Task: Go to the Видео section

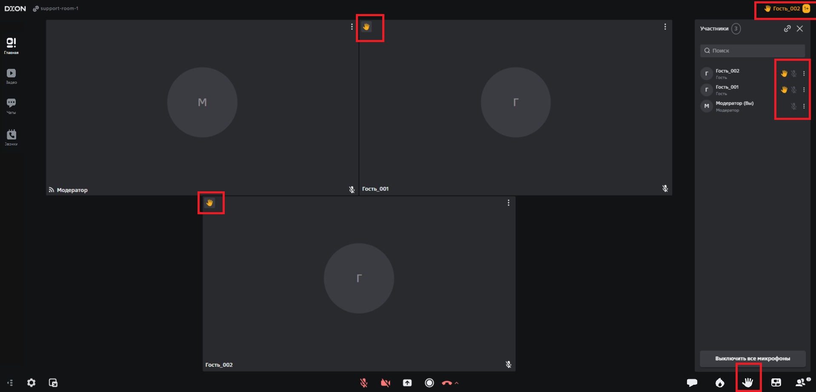Action: (x=11, y=76)
